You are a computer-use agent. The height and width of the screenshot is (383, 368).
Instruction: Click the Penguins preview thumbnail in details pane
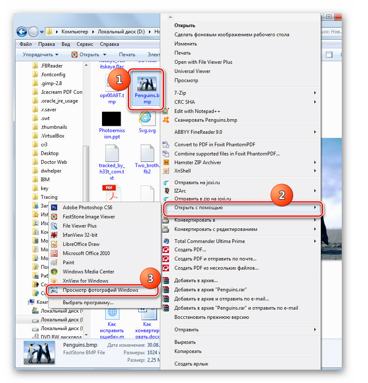[x=39, y=353]
